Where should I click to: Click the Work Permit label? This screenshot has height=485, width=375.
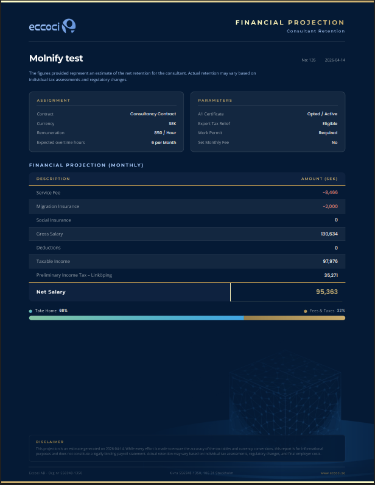coord(210,133)
